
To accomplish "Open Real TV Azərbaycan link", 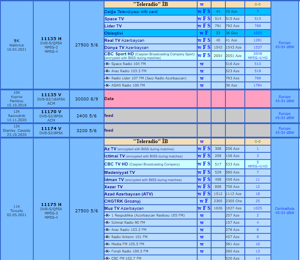I will [x=124, y=41].
